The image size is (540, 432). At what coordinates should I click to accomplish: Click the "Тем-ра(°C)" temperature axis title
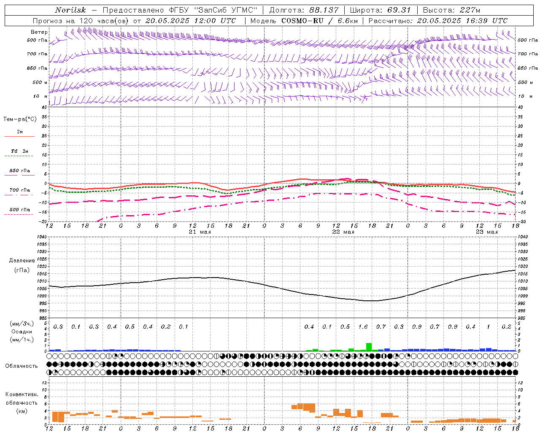click(20, 119)
